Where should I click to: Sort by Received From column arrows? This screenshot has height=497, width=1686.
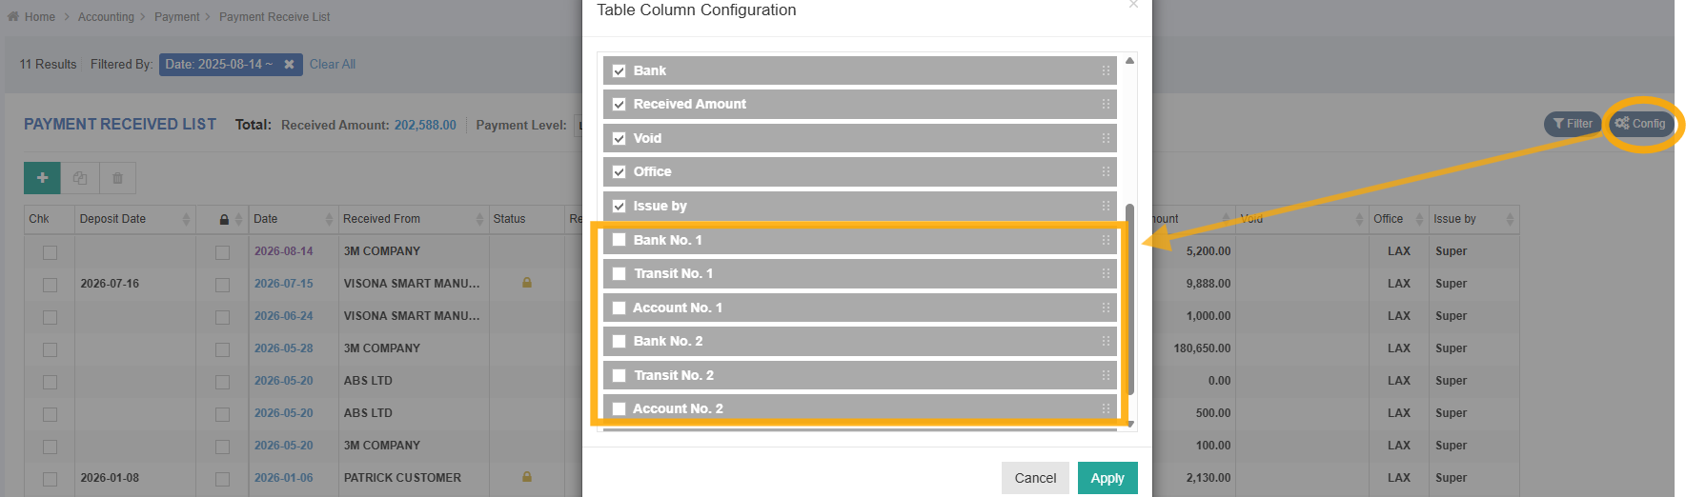[x=479, y=219]
